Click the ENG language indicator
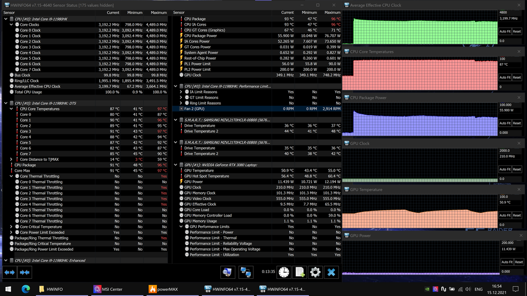This screenshot has width=527, height=296. 479,289
